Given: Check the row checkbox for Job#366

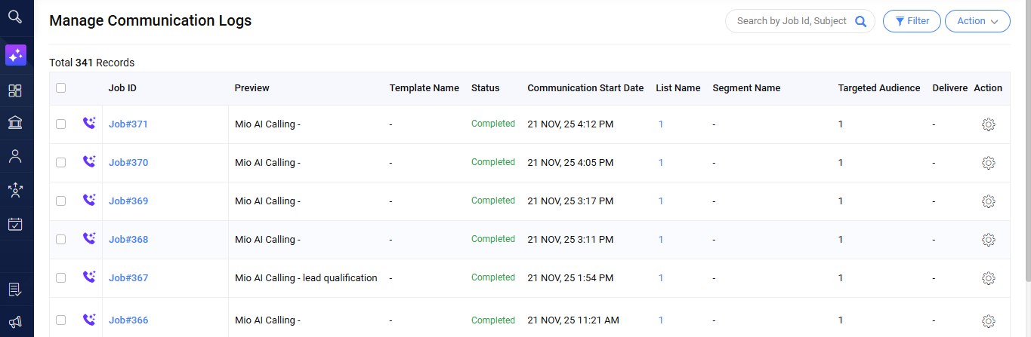Looking at the screenshot, I should point(61,320).
